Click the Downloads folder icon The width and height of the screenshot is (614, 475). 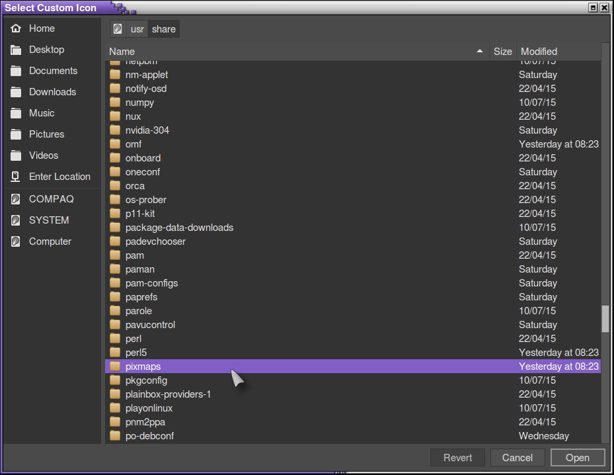16,92
